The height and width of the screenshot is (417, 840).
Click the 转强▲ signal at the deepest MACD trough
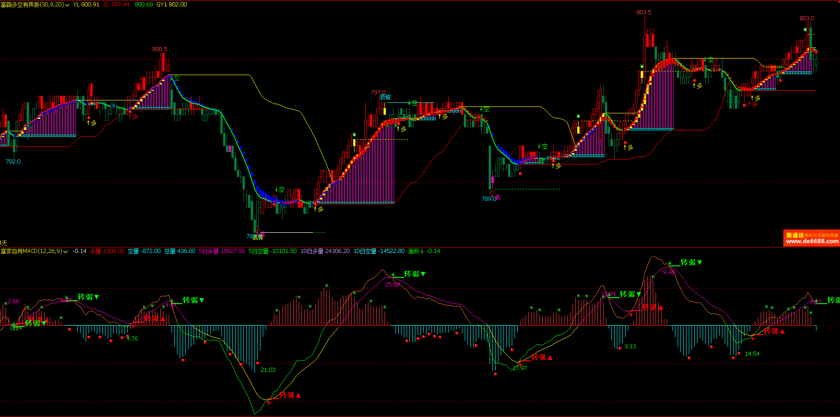click(x=290, y=395)
